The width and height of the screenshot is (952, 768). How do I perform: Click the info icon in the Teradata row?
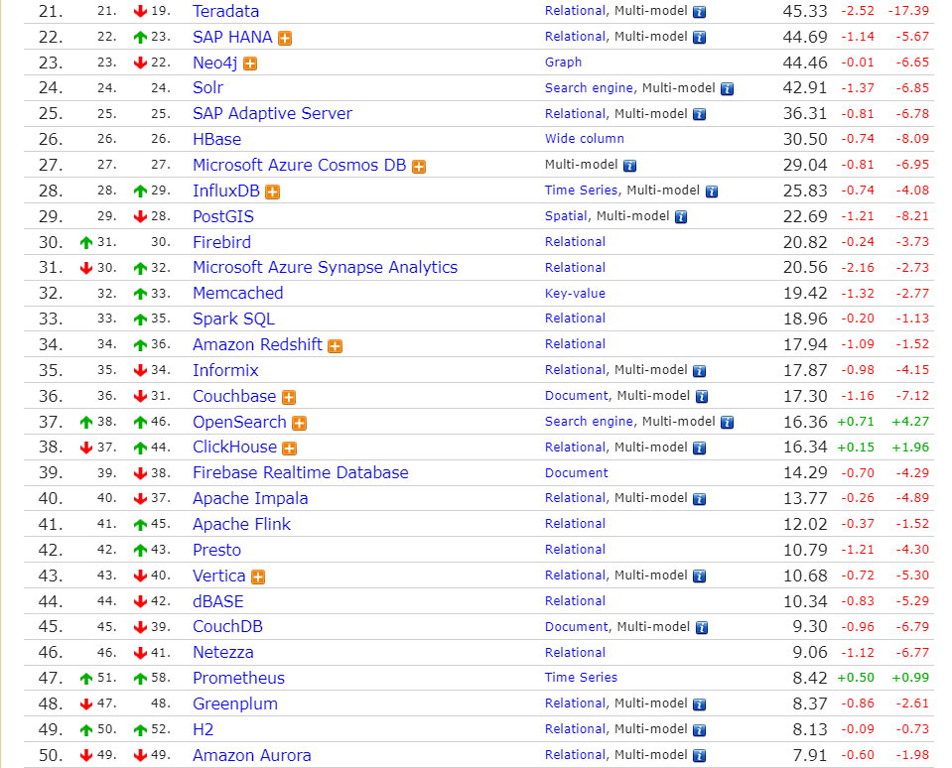coord(700,12)
